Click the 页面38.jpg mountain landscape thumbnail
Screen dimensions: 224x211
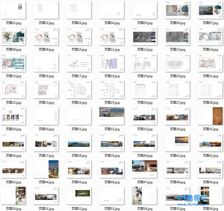[x=79, y=142]
